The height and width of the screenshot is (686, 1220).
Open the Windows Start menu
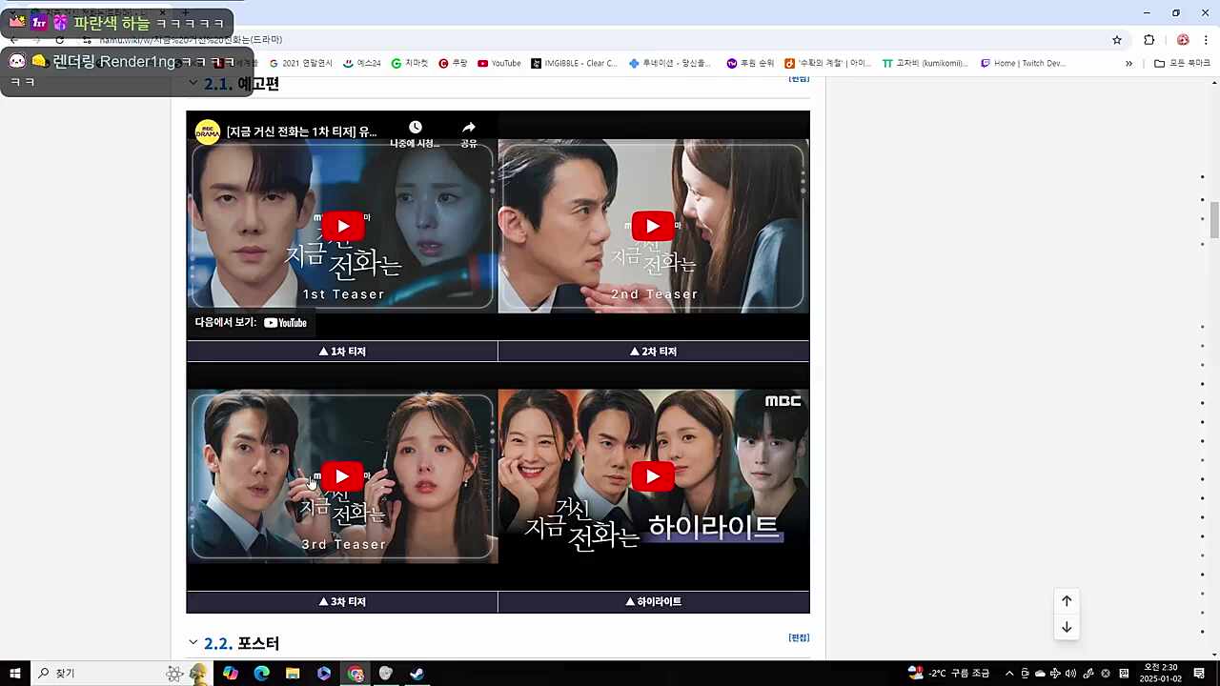[x=15, y=674]
